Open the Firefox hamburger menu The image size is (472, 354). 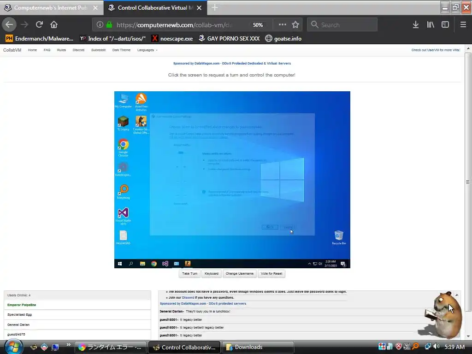463,25
